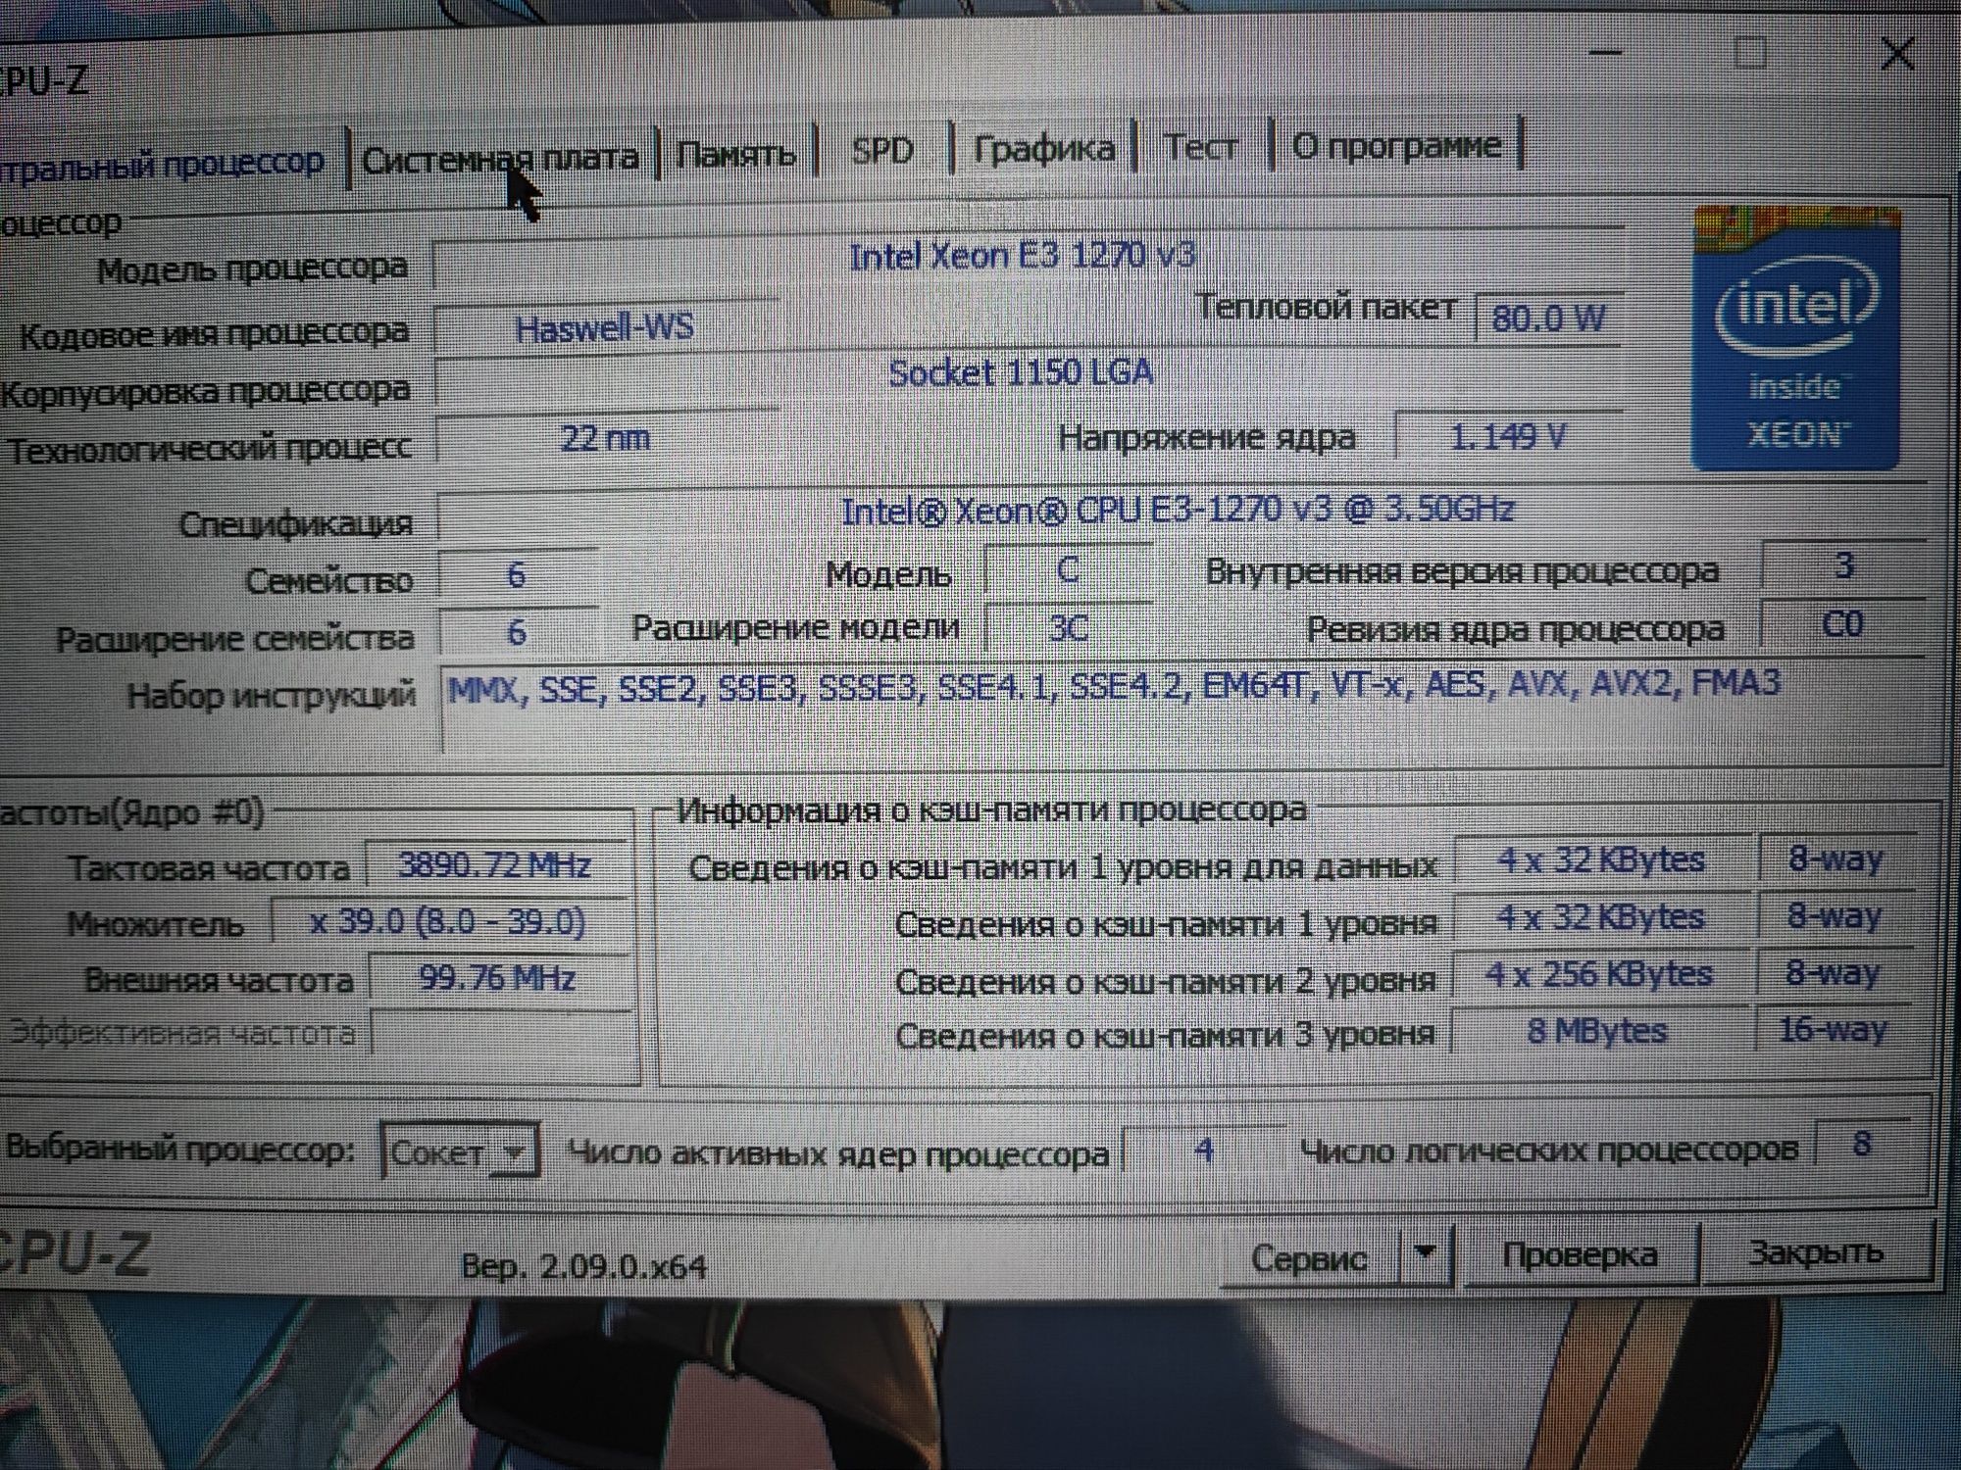Image resolution: width=1961 pixels, height=1470 pixels.
Task: Switch to the Графика tab
Action: click(x=1043, y=149)
